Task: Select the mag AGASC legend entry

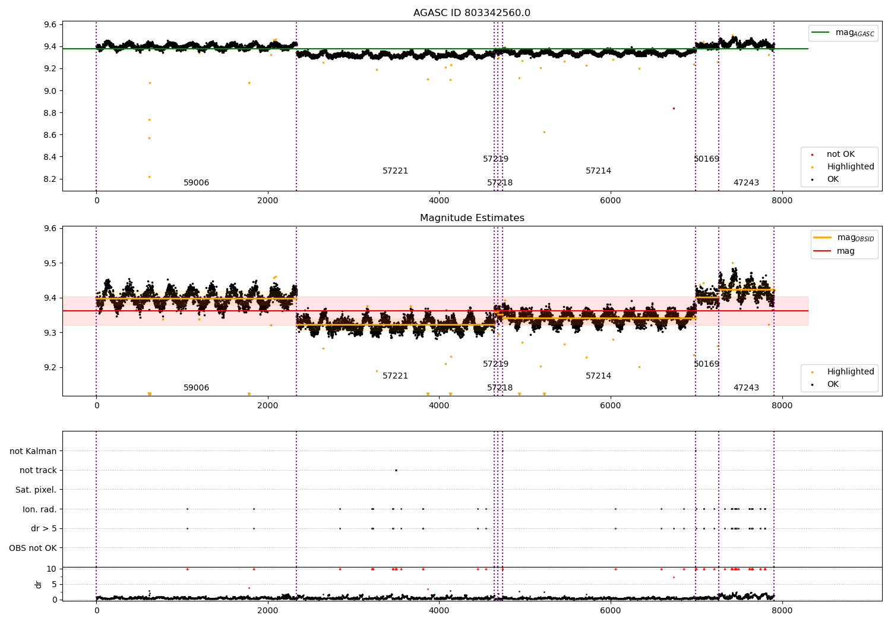Action: [x=843, y=33]
